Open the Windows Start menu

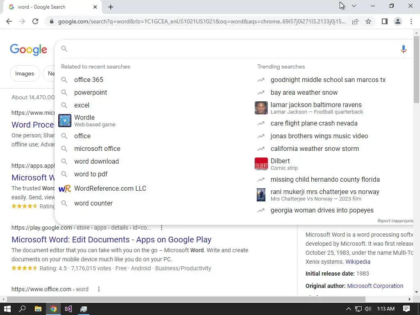tap(7, 309)
